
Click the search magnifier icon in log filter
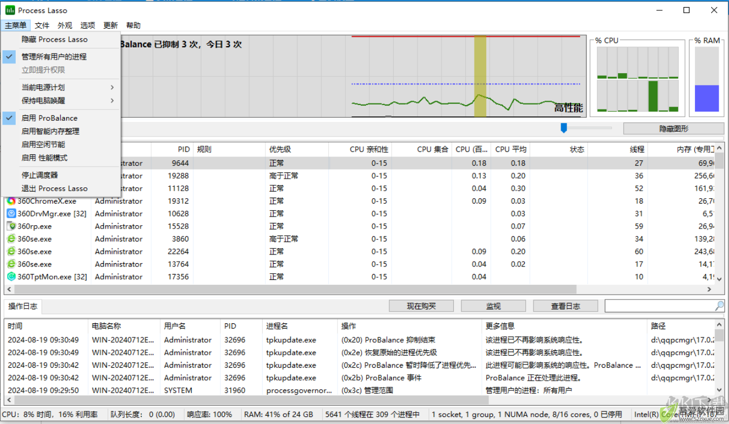click(719, 306)
